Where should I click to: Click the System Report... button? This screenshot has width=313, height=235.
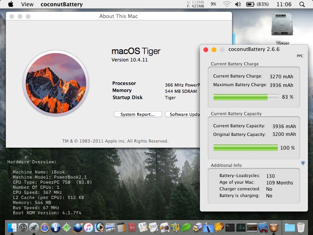[x=138, y=114]
